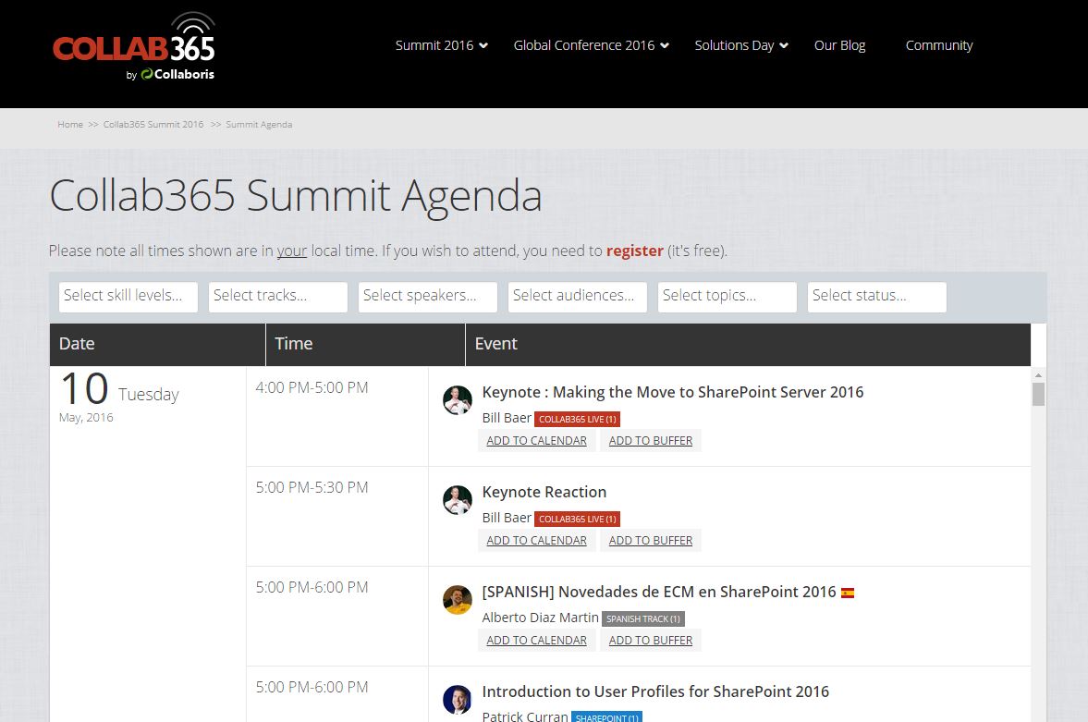This screenshot has width=1088, height=722.
Task: Click the Patrick Curran speaker name
Action: [x=524, y=716]
